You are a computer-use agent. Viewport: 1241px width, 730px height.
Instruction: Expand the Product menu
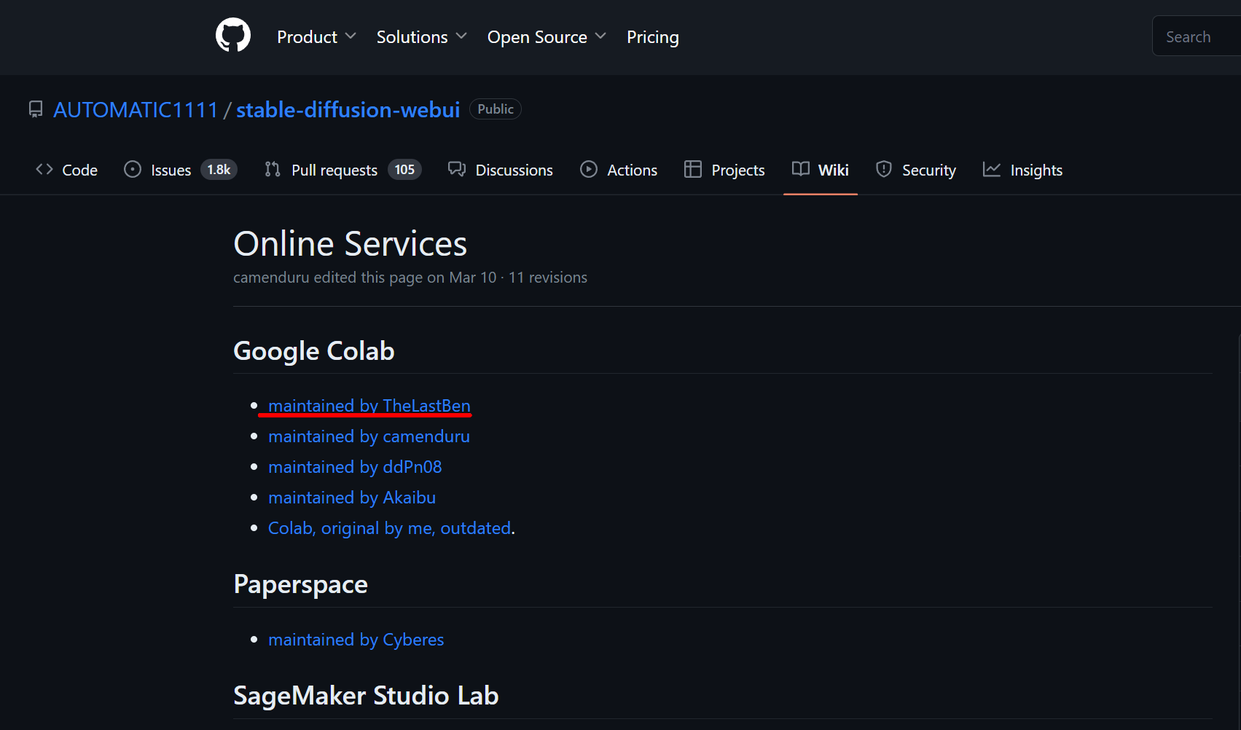(x=316, y=36)
